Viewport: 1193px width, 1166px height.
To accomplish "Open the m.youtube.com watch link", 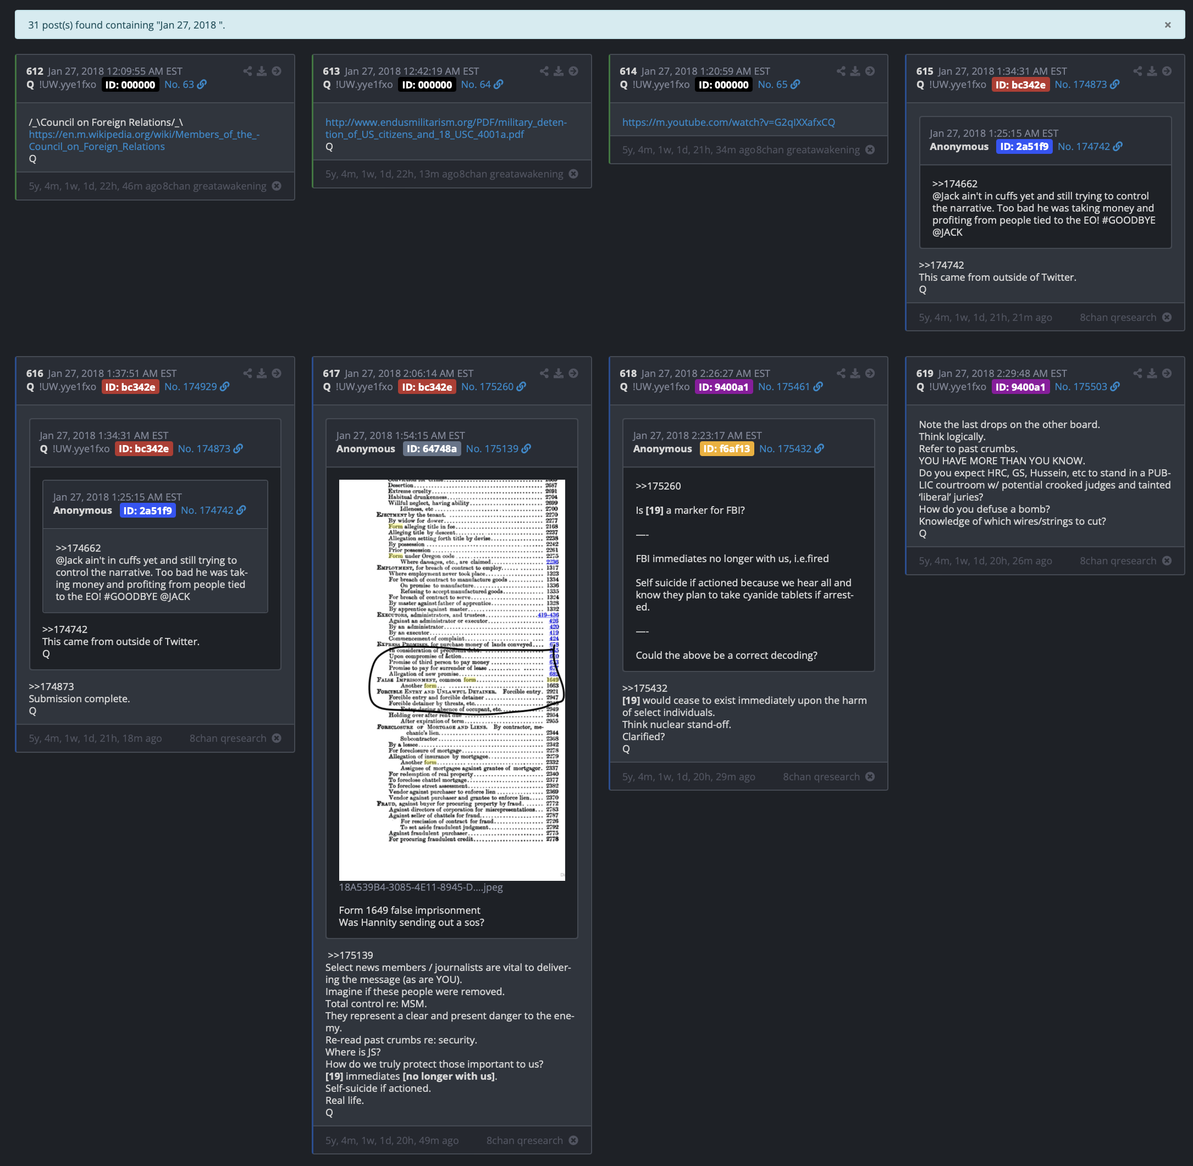I will (x=728, y=122).
